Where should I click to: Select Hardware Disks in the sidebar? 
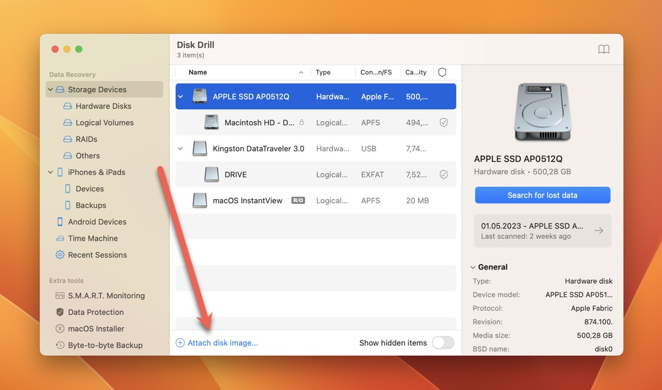pos(103,106)
